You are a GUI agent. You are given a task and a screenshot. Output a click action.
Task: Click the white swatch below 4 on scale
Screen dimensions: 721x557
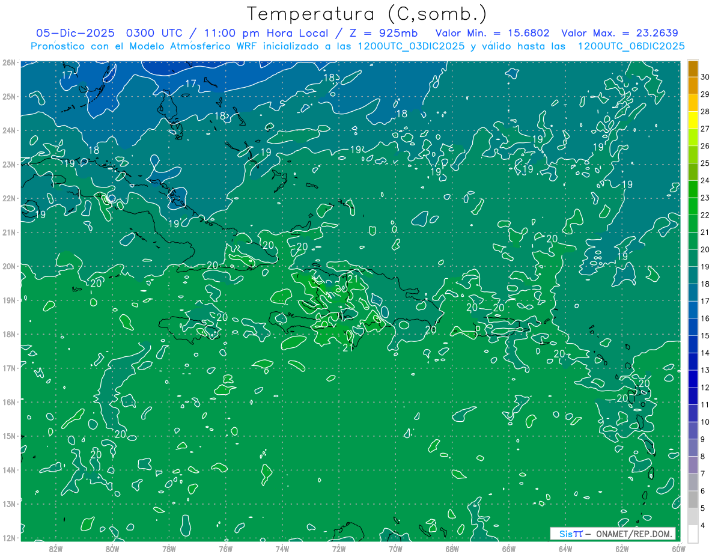click(693, 534)
